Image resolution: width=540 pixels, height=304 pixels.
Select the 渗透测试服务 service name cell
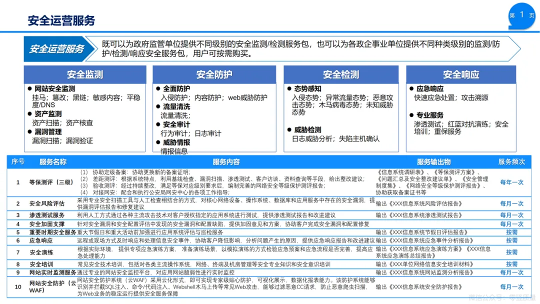47,215
